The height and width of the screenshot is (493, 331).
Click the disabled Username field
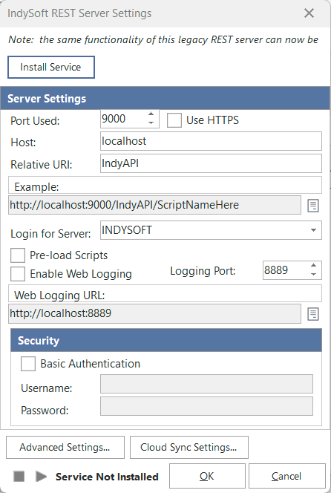pos(206,384)
